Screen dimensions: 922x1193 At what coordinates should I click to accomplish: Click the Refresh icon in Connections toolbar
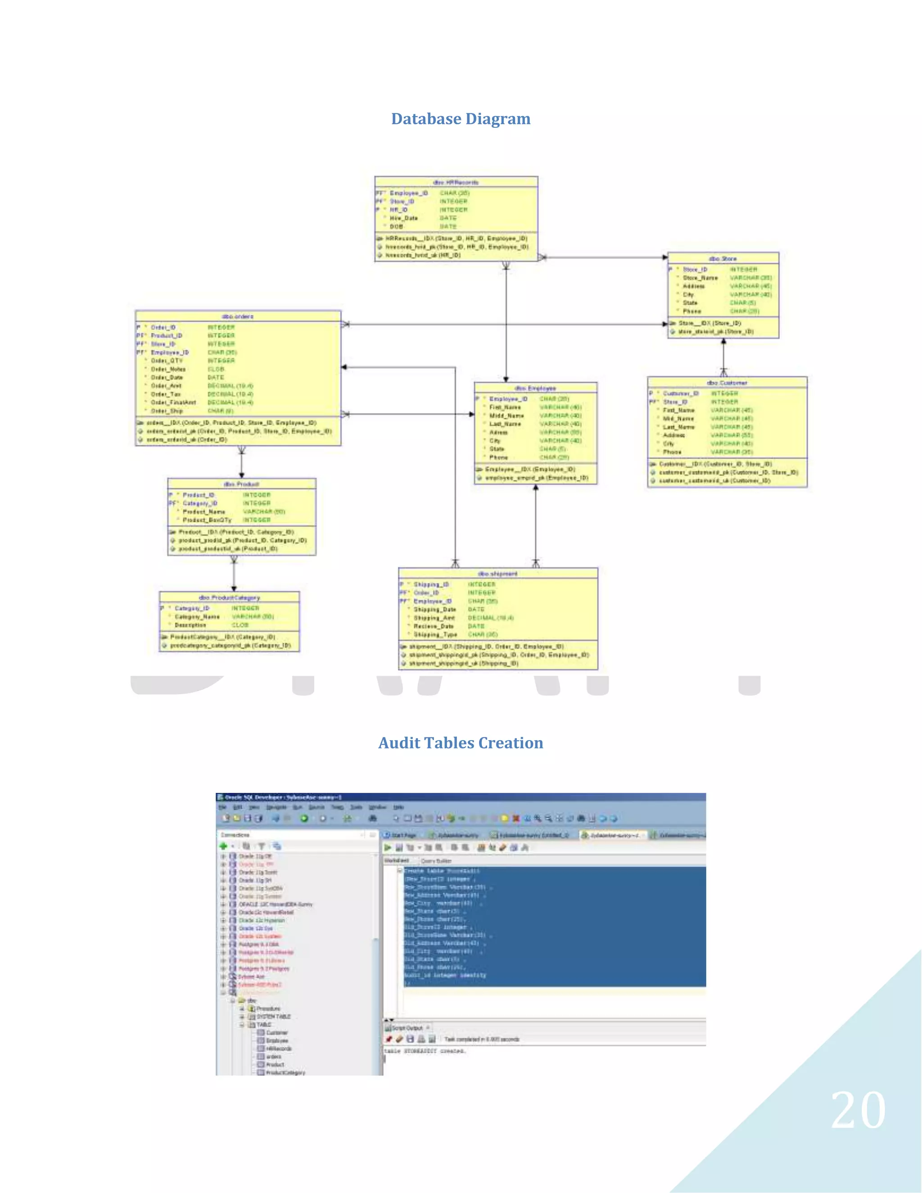(246, 846)
